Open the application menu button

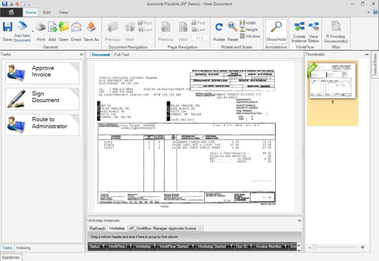coord(11,12)
